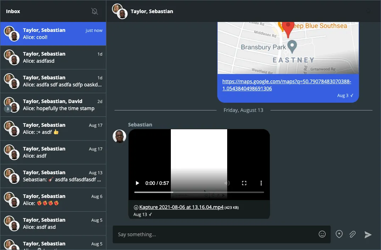Focus the Say something message input
381x250 pixels.
click(213, 234)
